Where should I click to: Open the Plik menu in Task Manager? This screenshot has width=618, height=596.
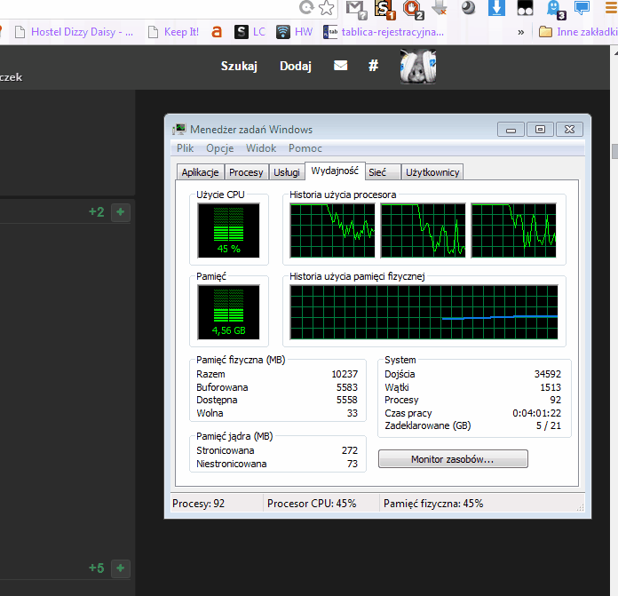pos(185,148)
